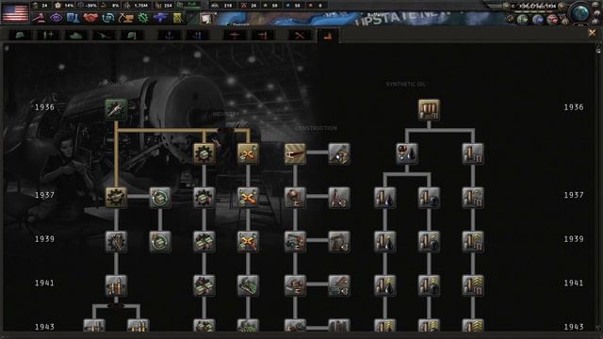603x339 pixels.
Task: Select the 1939 Concentrated Industry technology
Action: tap(204, 241)
